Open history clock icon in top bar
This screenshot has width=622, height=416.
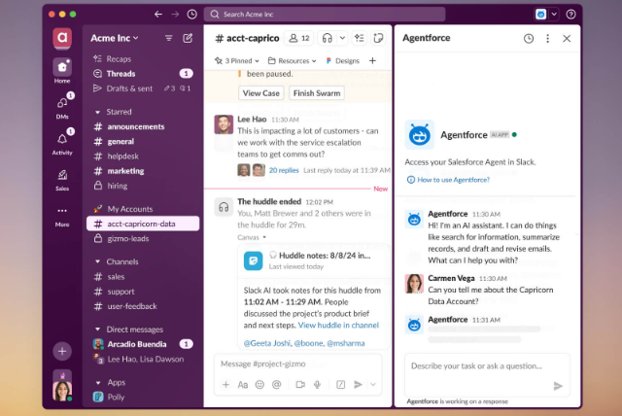(x=192, y=15)
